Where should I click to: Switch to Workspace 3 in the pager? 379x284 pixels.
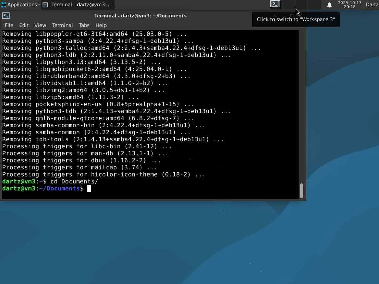[301, 4]
